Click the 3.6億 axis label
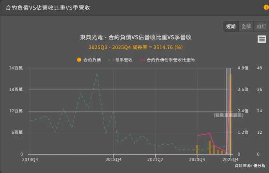Viewport: 269px width, 173px height. point(243,89)
